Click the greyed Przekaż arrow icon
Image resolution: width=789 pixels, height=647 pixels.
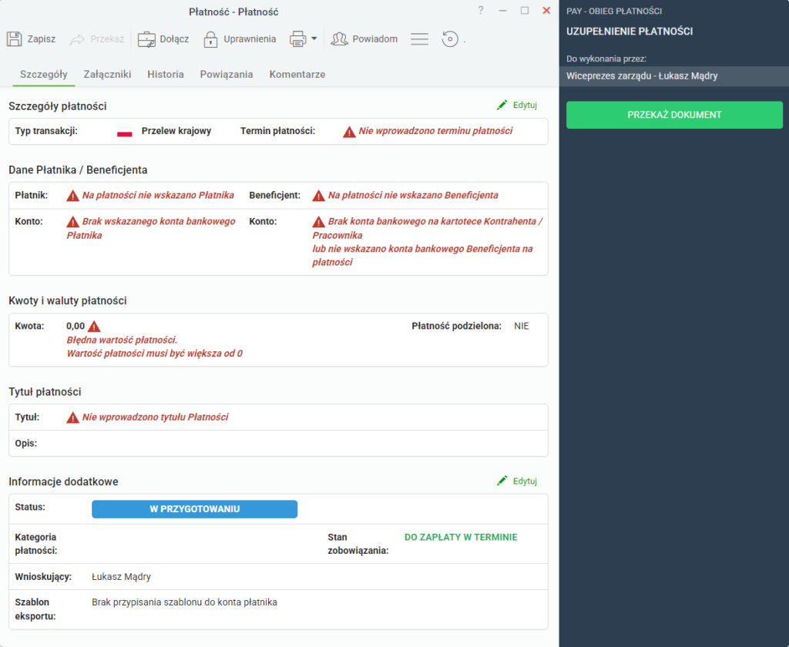tap(77, 39)
